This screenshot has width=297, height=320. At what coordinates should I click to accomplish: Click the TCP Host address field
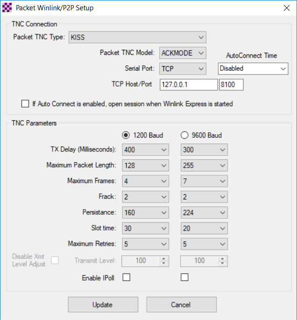(x=188, y=84)
